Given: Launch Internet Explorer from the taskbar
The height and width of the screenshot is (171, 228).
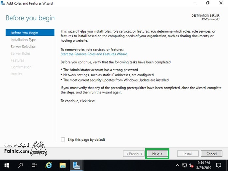Looking at the screenshot, I should [49, 165].
